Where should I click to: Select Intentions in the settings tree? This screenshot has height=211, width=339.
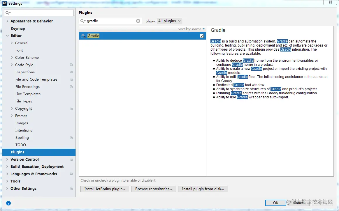click(x=24, y=130)
